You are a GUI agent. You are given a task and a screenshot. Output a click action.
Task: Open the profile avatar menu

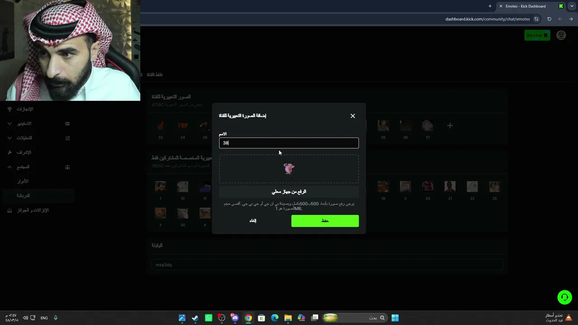[x=561, y=35]
